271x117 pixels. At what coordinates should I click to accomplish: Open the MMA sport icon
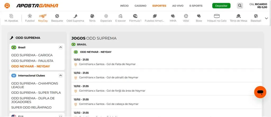point(173,16)
